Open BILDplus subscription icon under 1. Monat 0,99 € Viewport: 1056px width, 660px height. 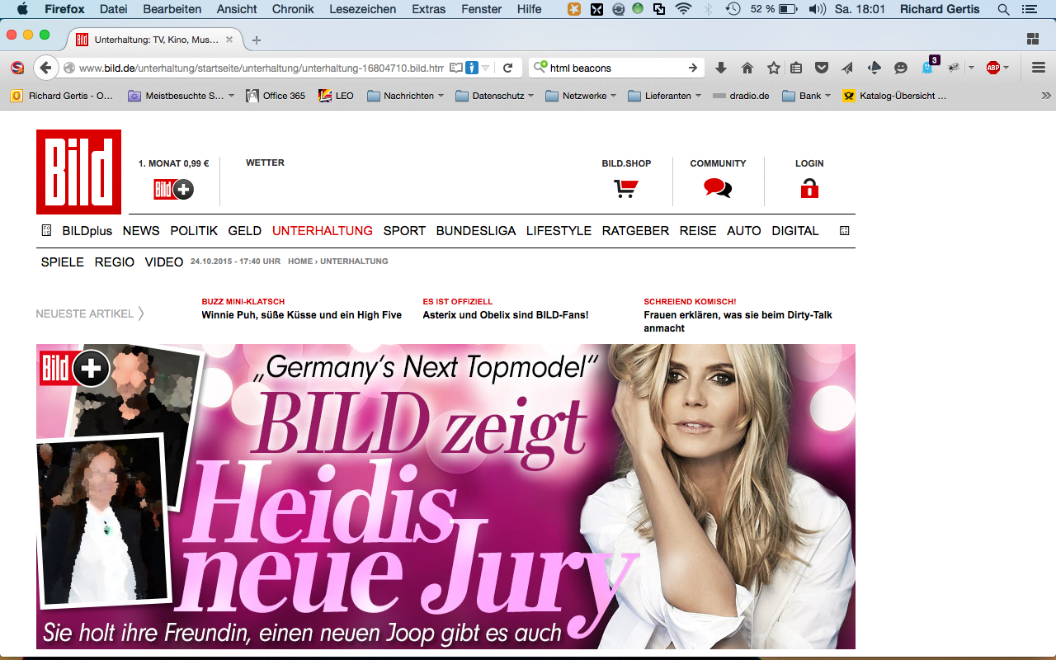pyautogui.click(x=173, y=189)
